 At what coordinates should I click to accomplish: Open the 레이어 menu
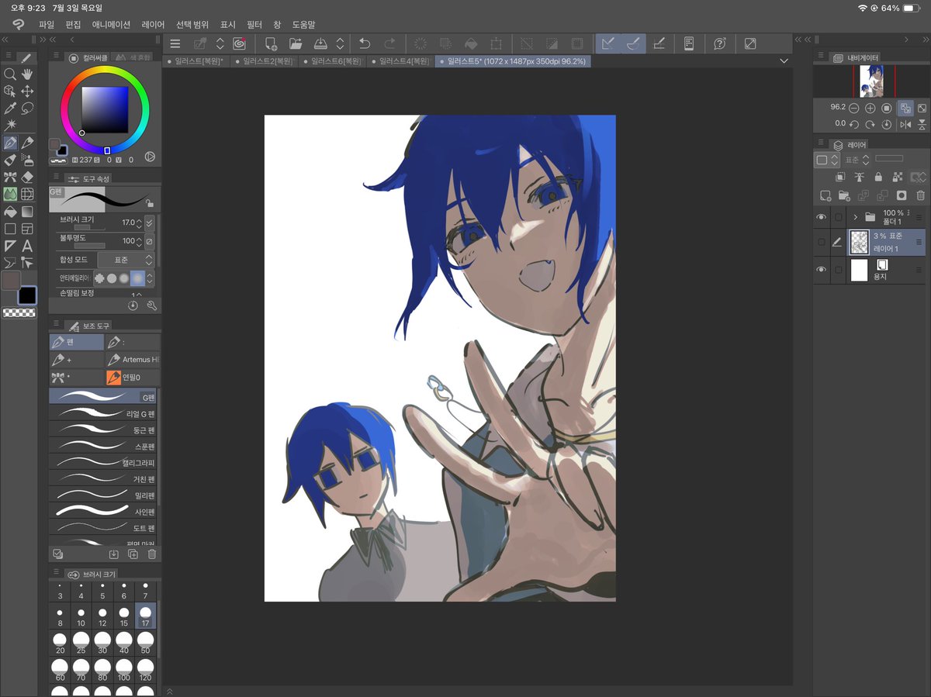tap(153, 25)
